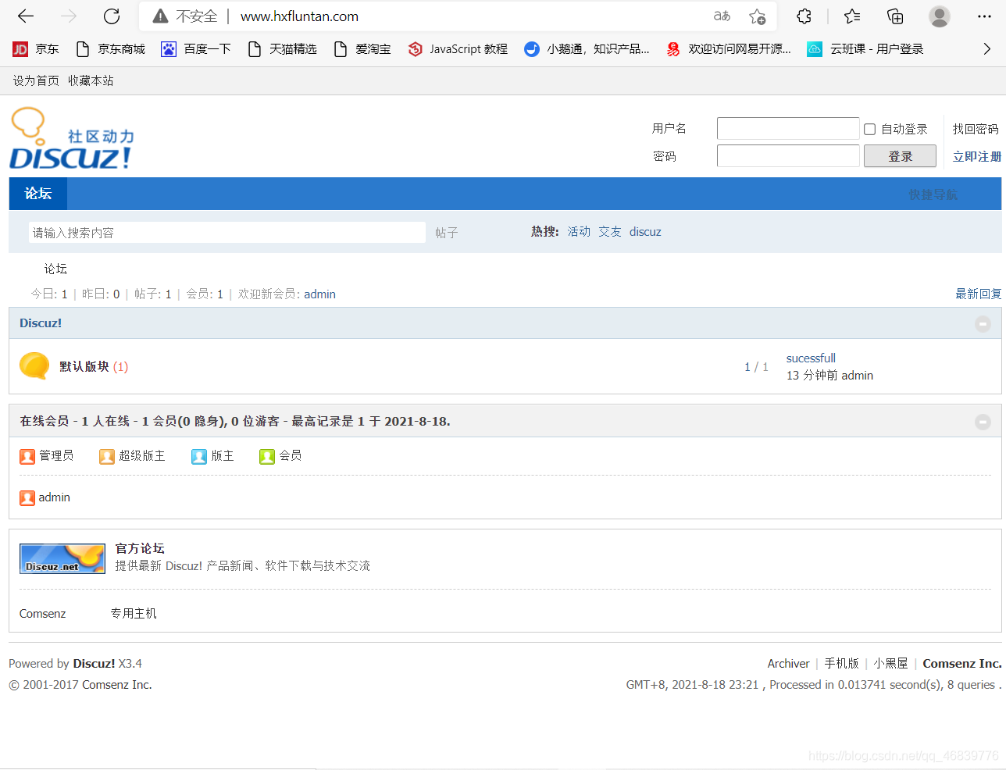
Task: Click the 手机版 footer link
Action: 841,664
